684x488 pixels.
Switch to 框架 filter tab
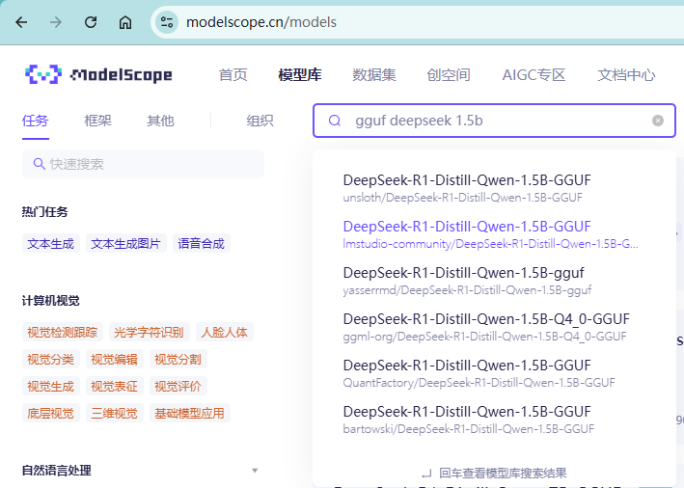coord(97,121)
